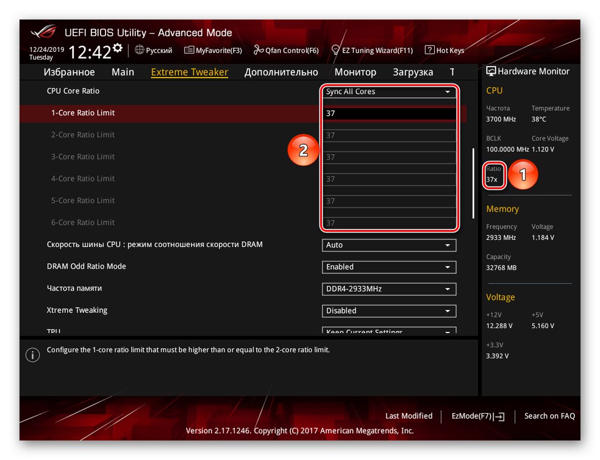Click the settings list scrollbar

click(473, 183)
